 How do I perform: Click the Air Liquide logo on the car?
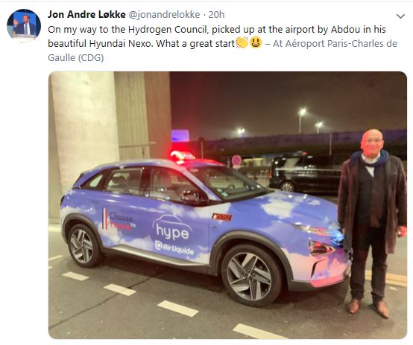[x=174, y=248]
